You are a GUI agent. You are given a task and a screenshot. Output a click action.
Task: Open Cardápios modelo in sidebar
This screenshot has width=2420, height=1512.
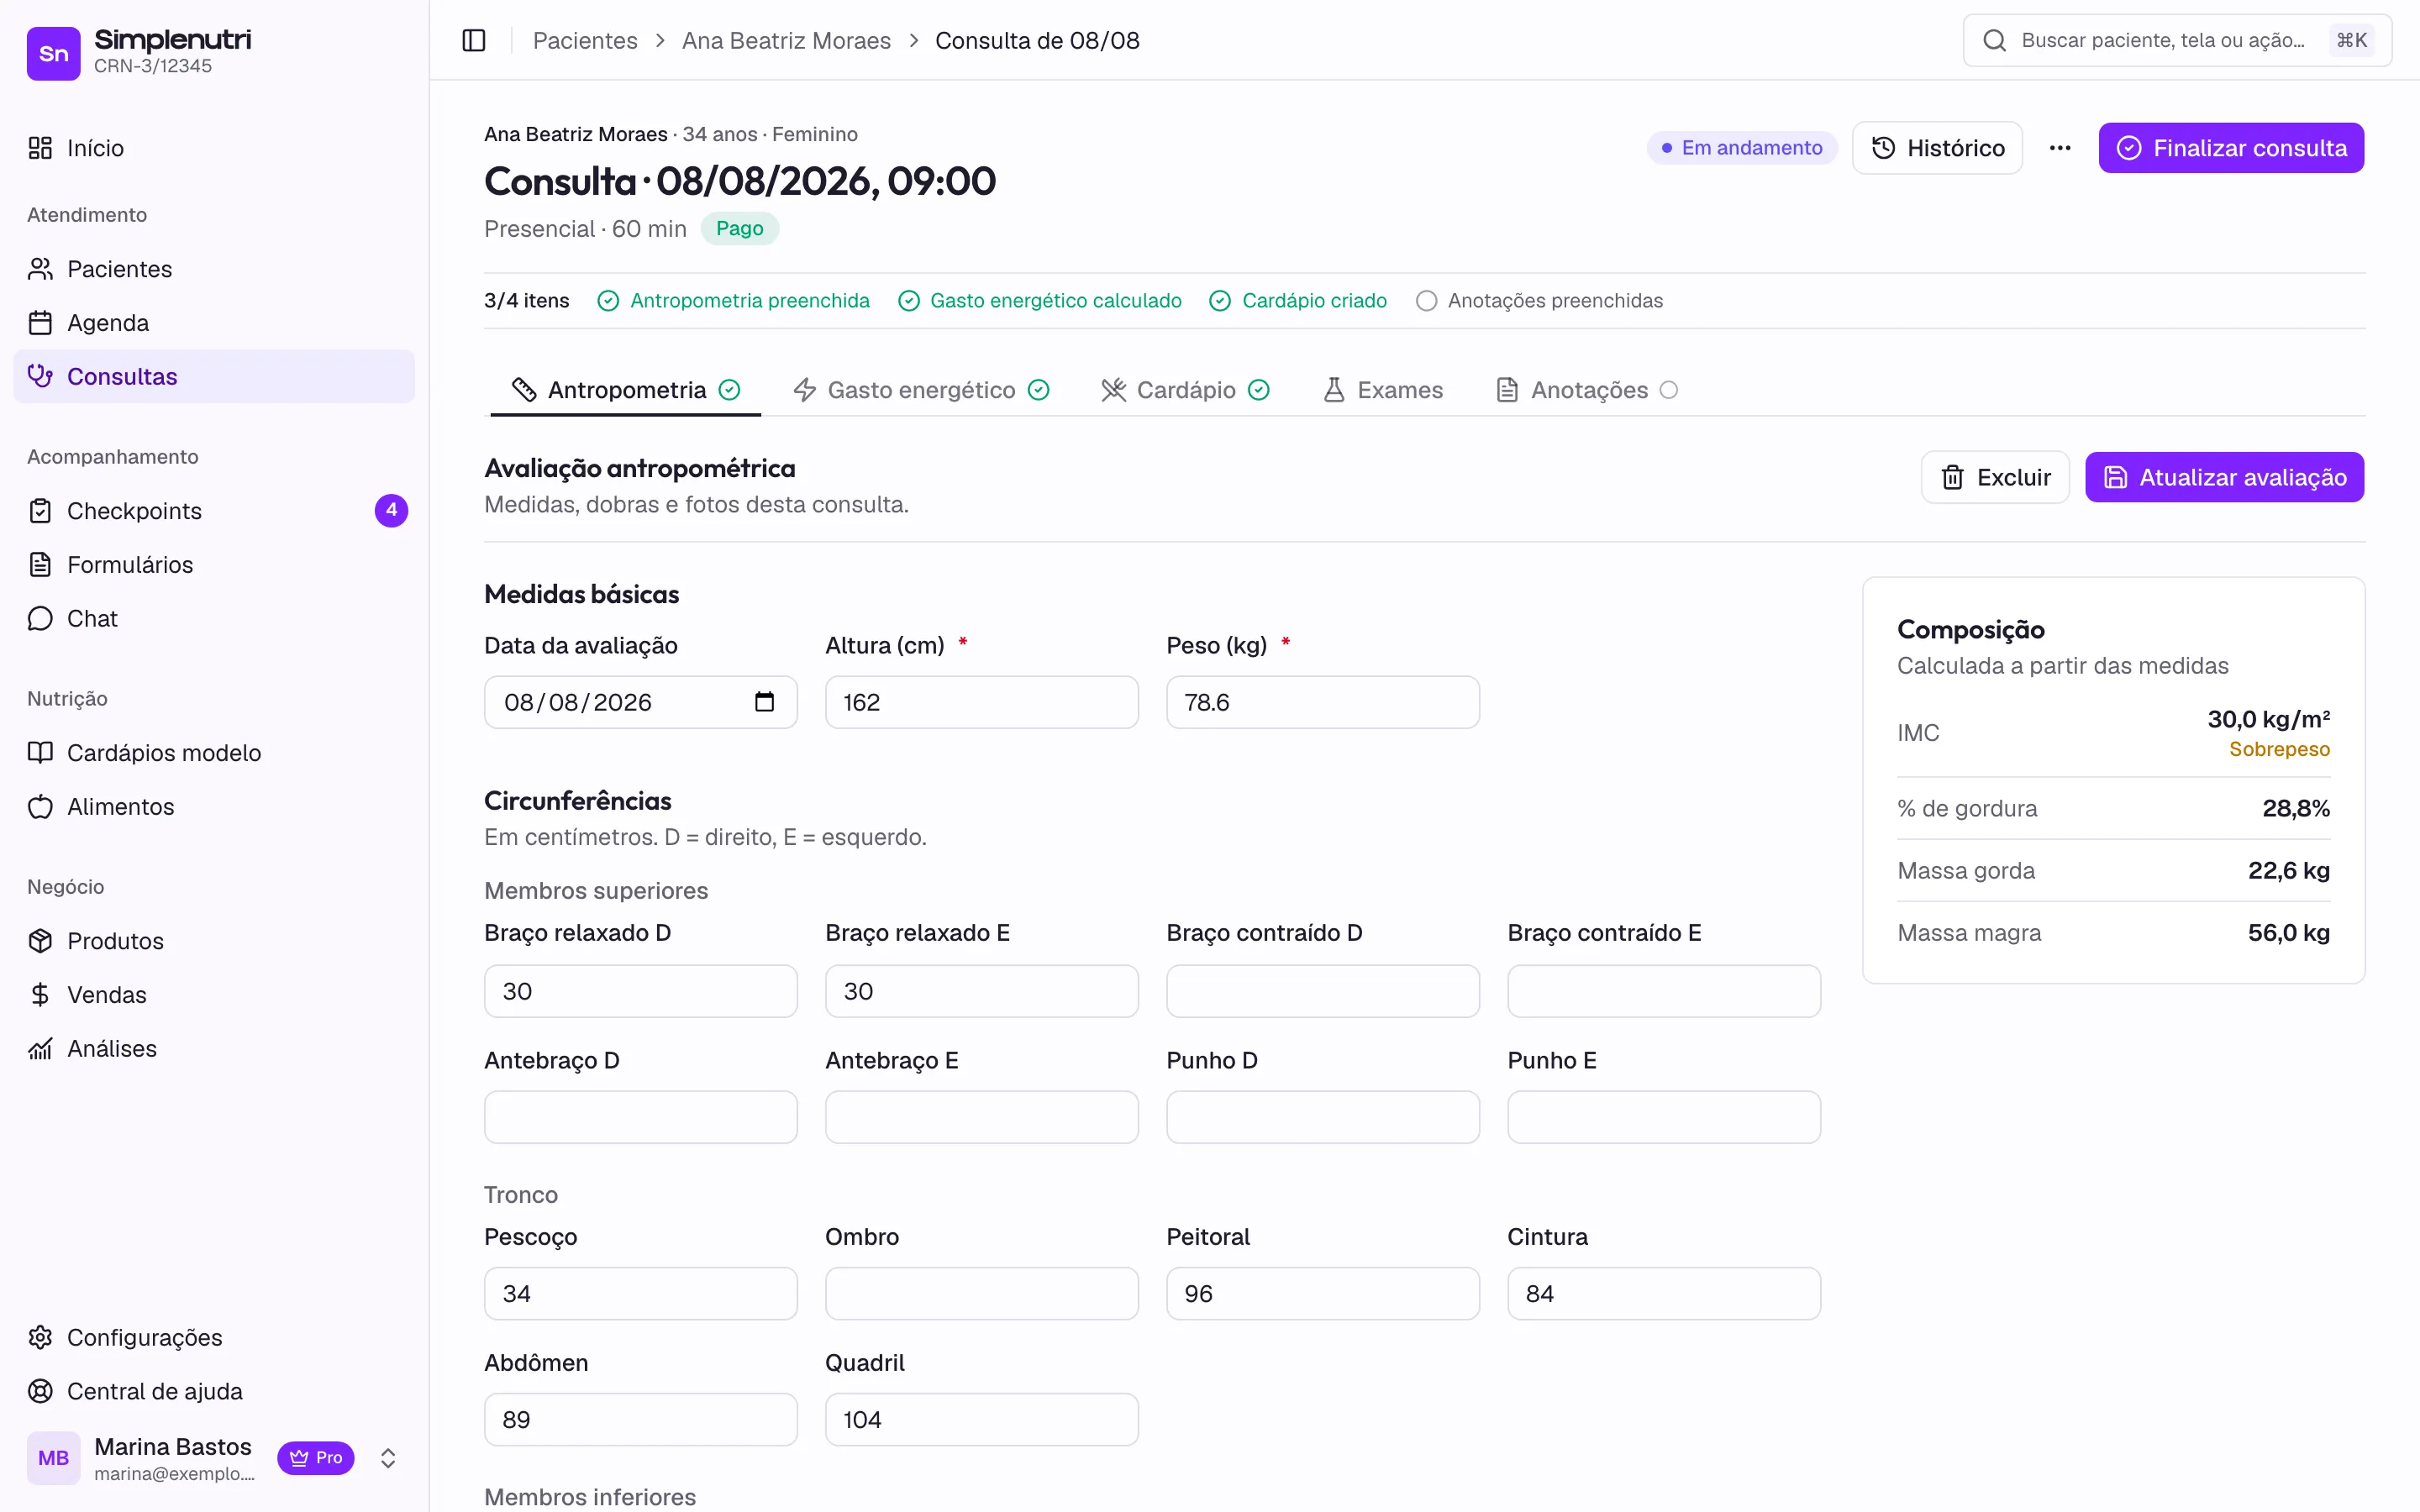214,753
